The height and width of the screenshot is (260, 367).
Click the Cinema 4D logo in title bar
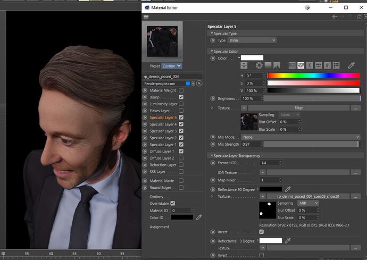pyautogui.click(x=147, y=7)
